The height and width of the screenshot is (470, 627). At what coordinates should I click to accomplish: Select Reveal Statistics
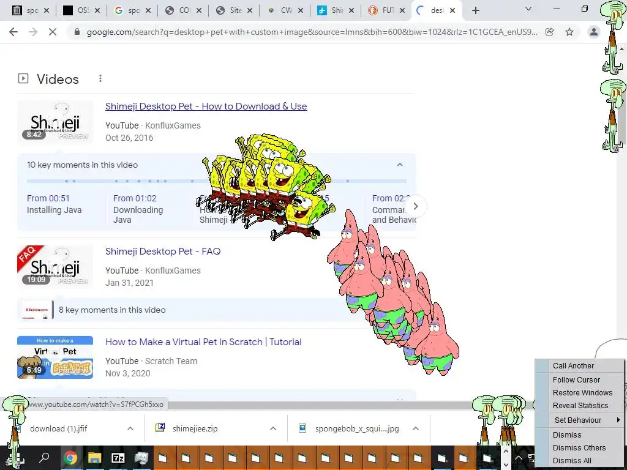pos(580,405)
